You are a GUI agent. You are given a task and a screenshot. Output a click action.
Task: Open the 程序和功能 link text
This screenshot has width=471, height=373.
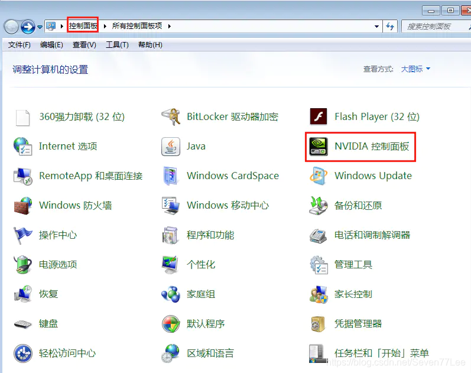tap(210, 235)
